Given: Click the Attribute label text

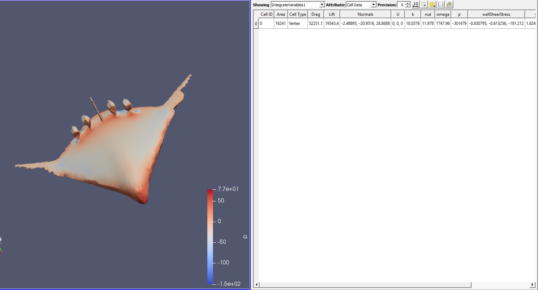Looking at the screenshot, I should click(x=336, y=5).
